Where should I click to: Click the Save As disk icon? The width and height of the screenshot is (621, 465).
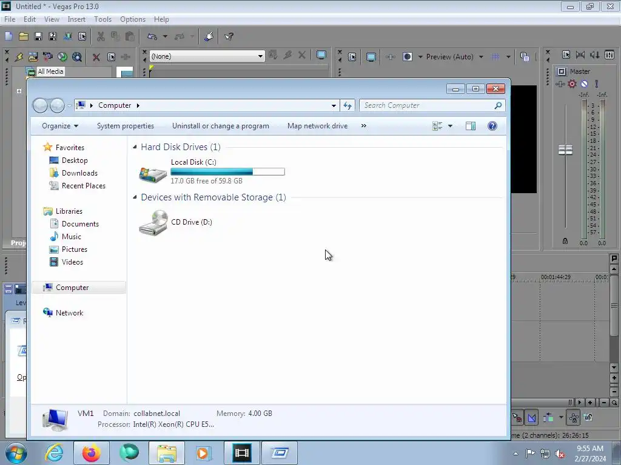point(53,36)
